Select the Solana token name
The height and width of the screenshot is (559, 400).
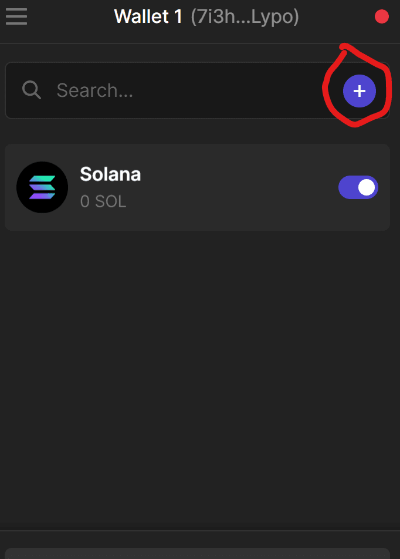click(110, 174)
